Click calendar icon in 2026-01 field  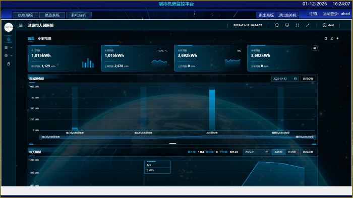click(x=267, y=152)
